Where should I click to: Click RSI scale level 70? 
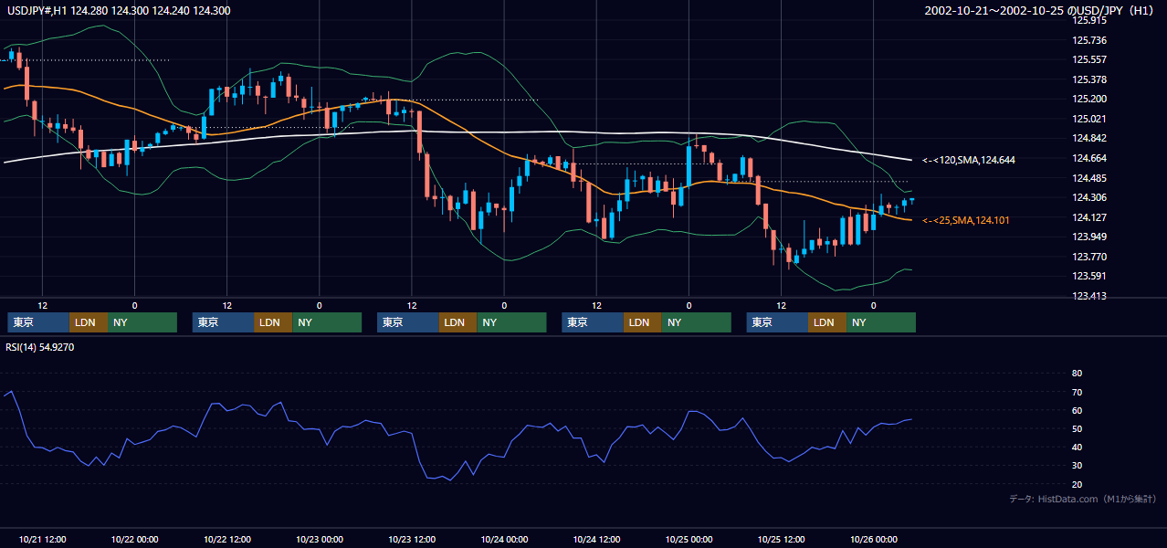(1077, 392)
